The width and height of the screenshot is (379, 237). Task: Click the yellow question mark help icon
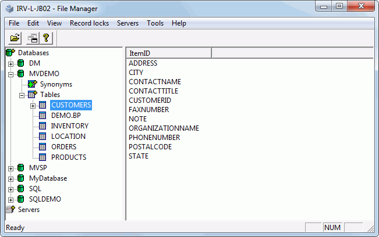(46, 38)
